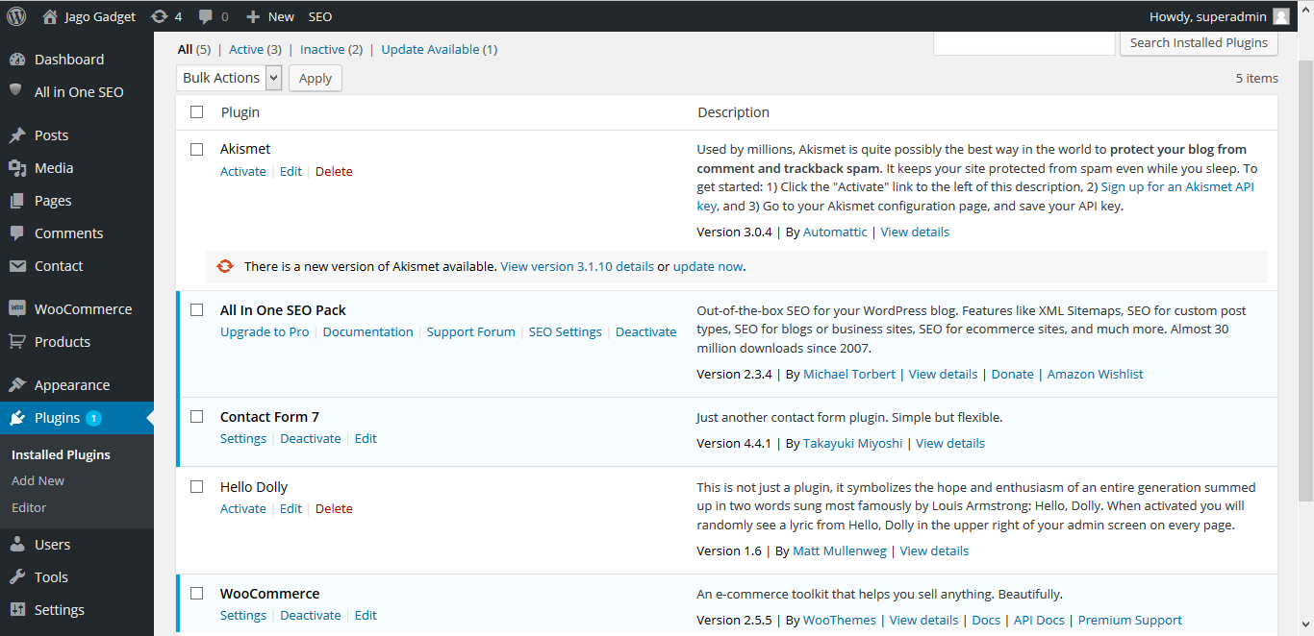The width and height of the screenshot is (1314, 636).
Task: Open the Plugins update count badge
Action: 93,418
